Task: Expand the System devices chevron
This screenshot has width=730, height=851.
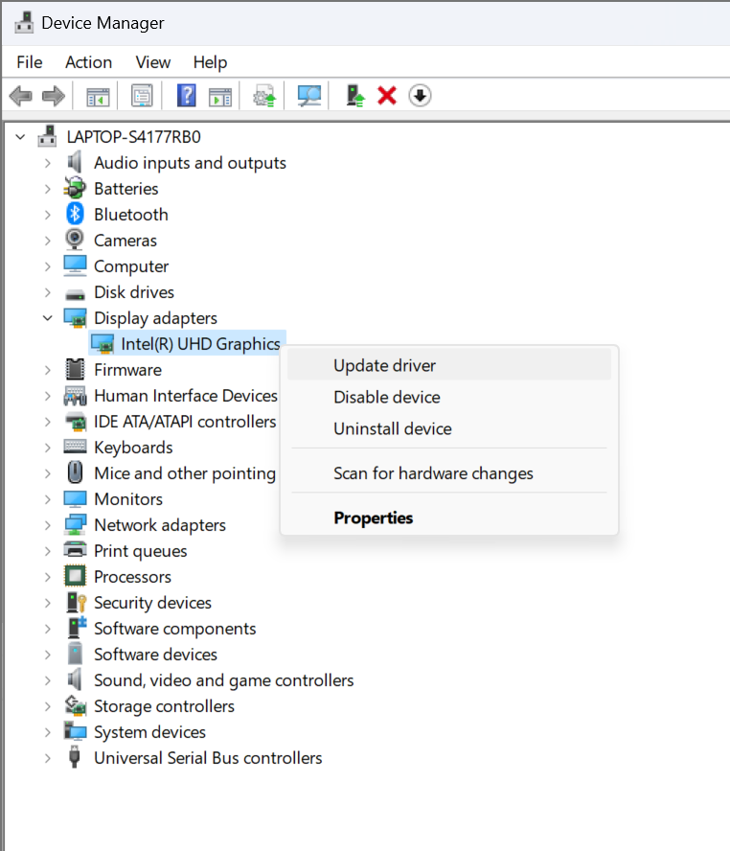Action: tap(48, 732)
